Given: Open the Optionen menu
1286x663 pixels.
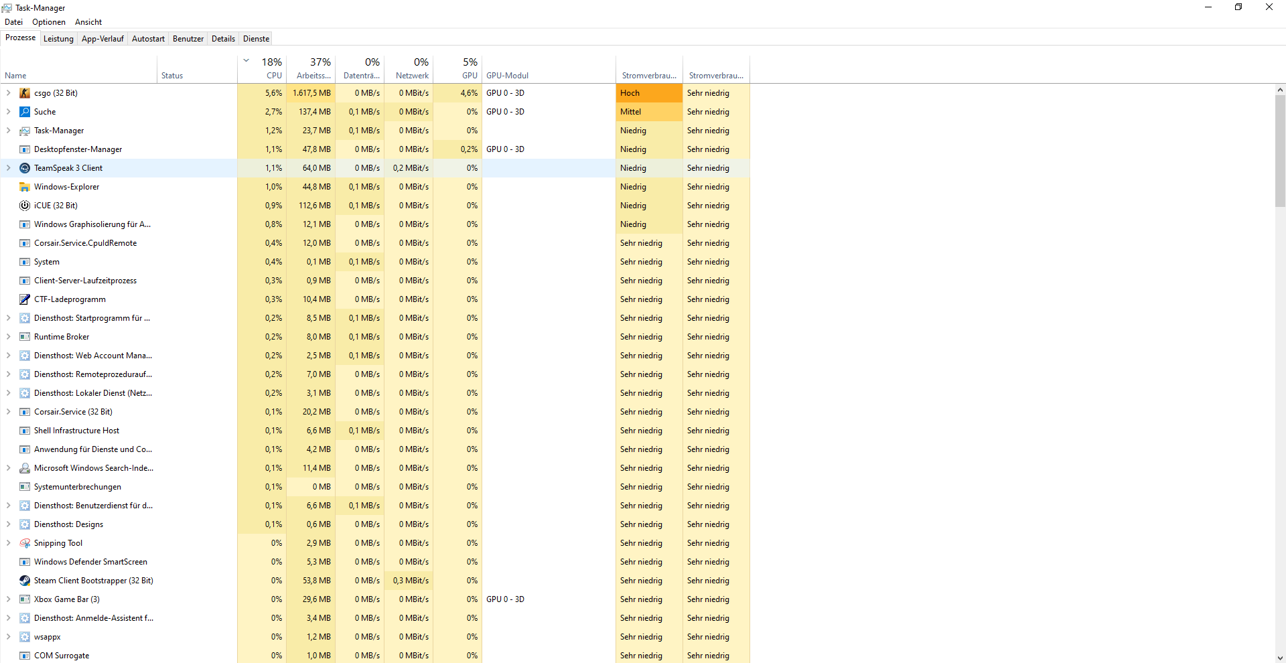Looking at the screenshot, I should pyautogui.click(x=49, y=22).
